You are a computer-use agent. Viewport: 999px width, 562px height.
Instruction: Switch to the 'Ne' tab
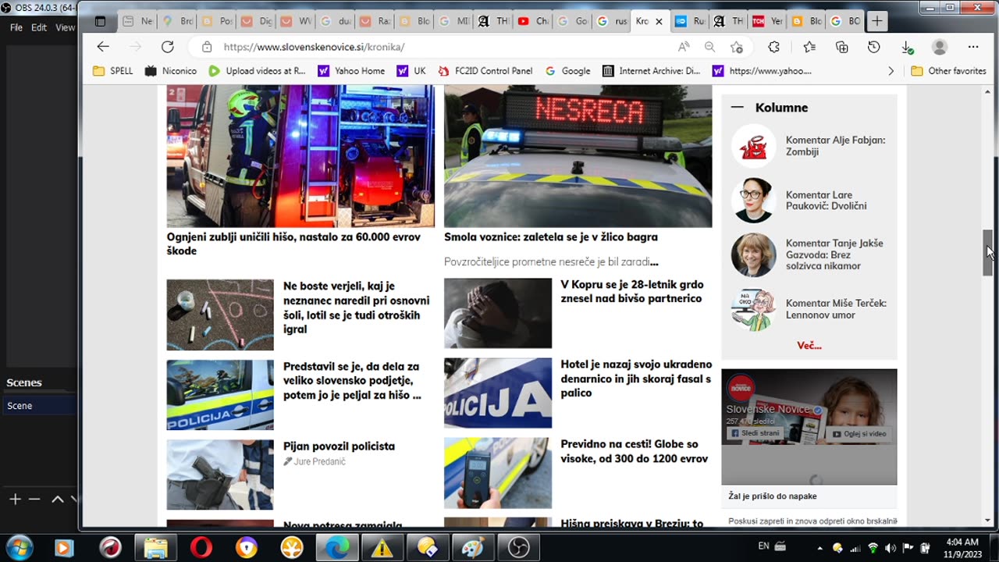(x=137, y=21)
